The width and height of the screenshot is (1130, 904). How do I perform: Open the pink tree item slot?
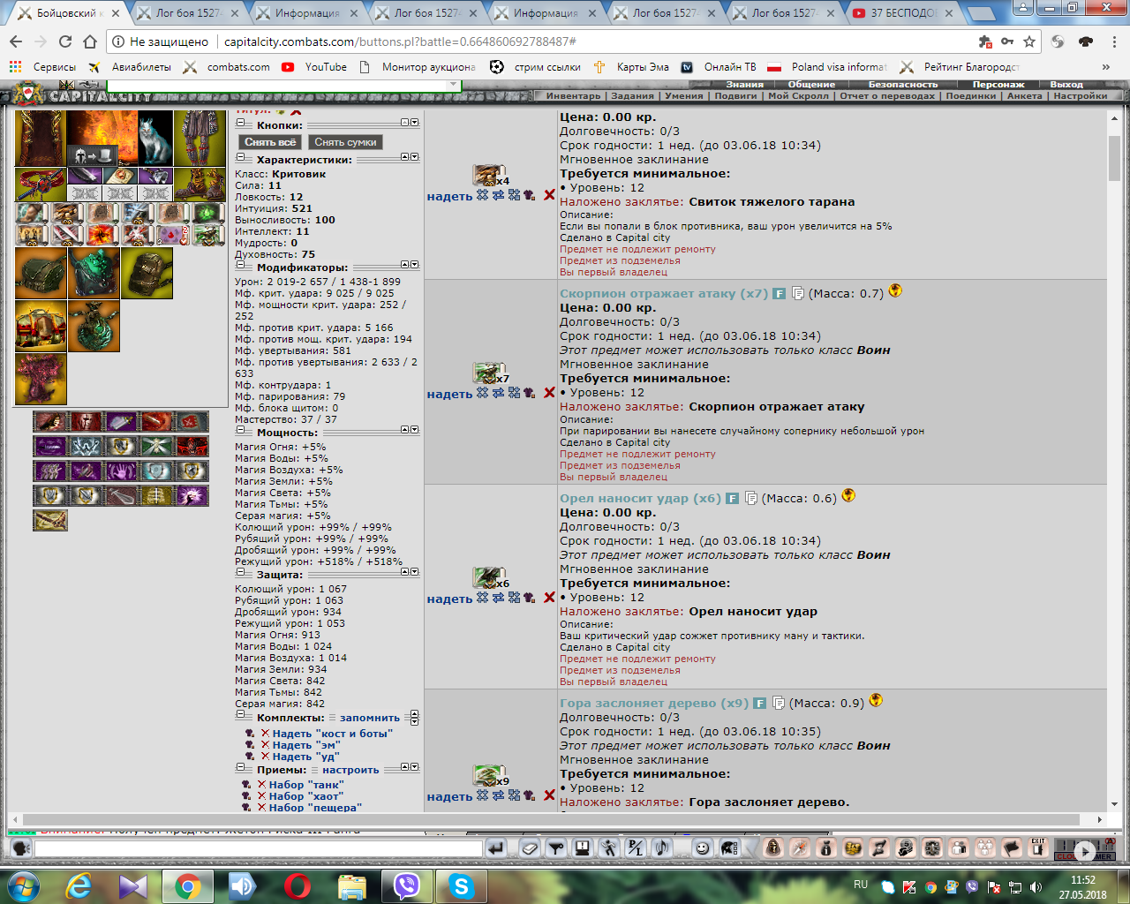click(41, 379)
